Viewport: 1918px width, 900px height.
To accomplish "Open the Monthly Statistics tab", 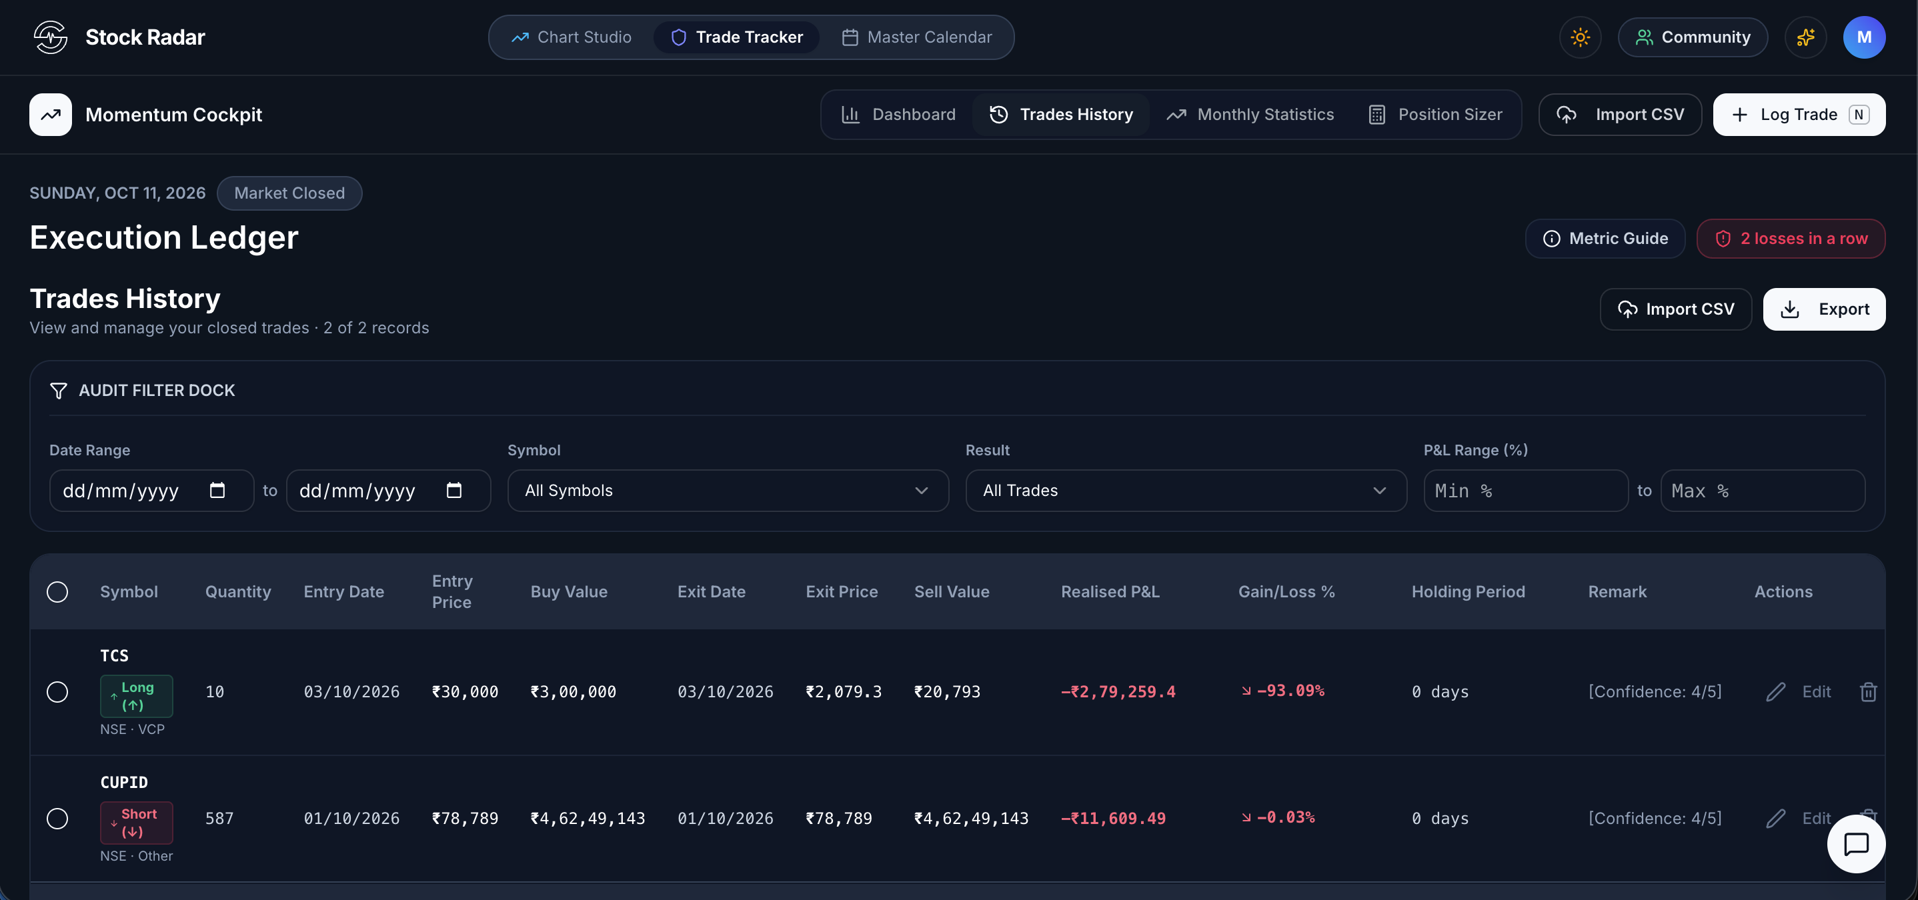I will 1250,115.
